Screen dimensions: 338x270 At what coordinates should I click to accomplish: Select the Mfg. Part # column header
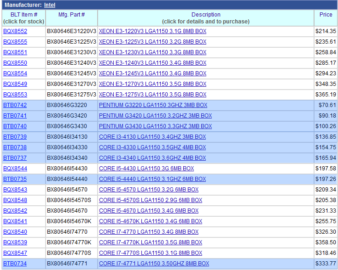(71, 18)
